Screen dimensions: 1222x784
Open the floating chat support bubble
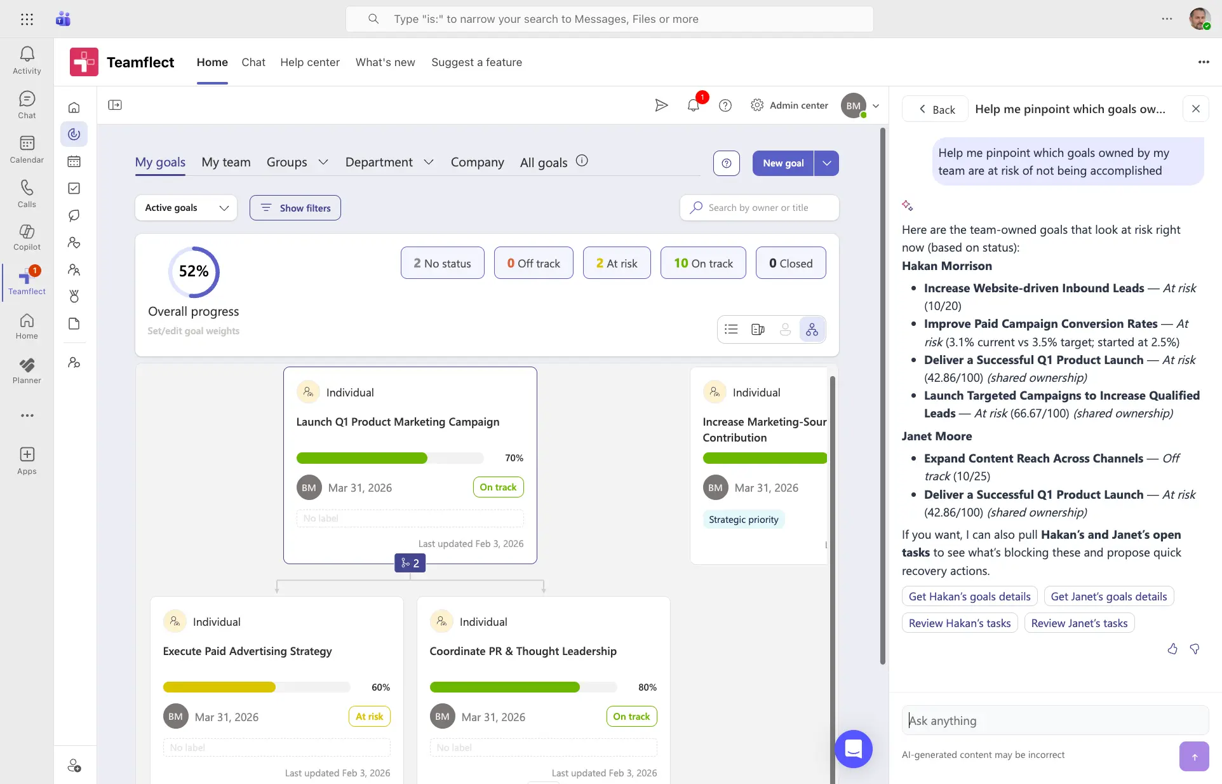coord(853,748)
